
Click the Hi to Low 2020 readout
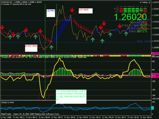pyautogui.click(x=137, y=28)
